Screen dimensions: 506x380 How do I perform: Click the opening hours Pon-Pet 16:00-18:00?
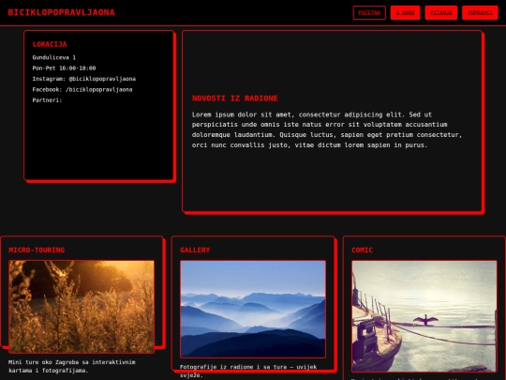[x=64, y=68]
